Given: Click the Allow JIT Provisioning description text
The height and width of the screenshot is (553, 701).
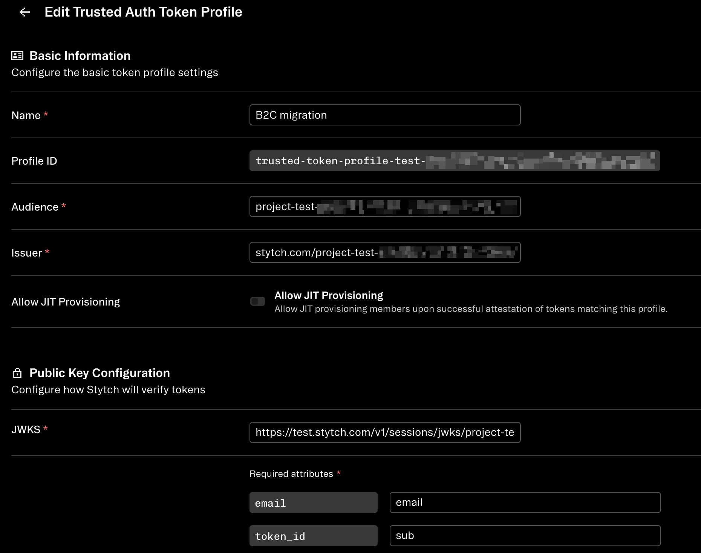Looking at the screenshot, I should [471, 309].
